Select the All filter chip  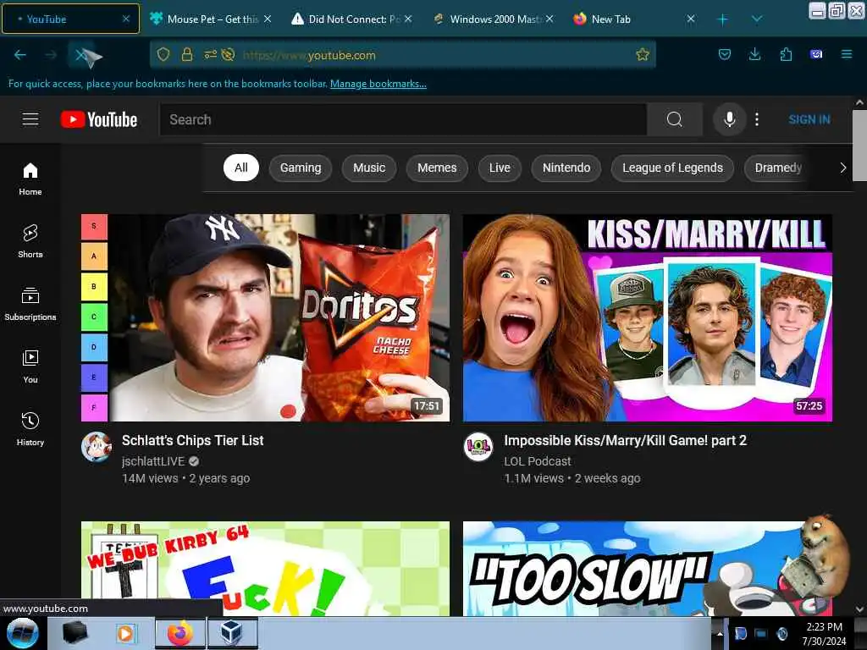click(x=241, y=168)
